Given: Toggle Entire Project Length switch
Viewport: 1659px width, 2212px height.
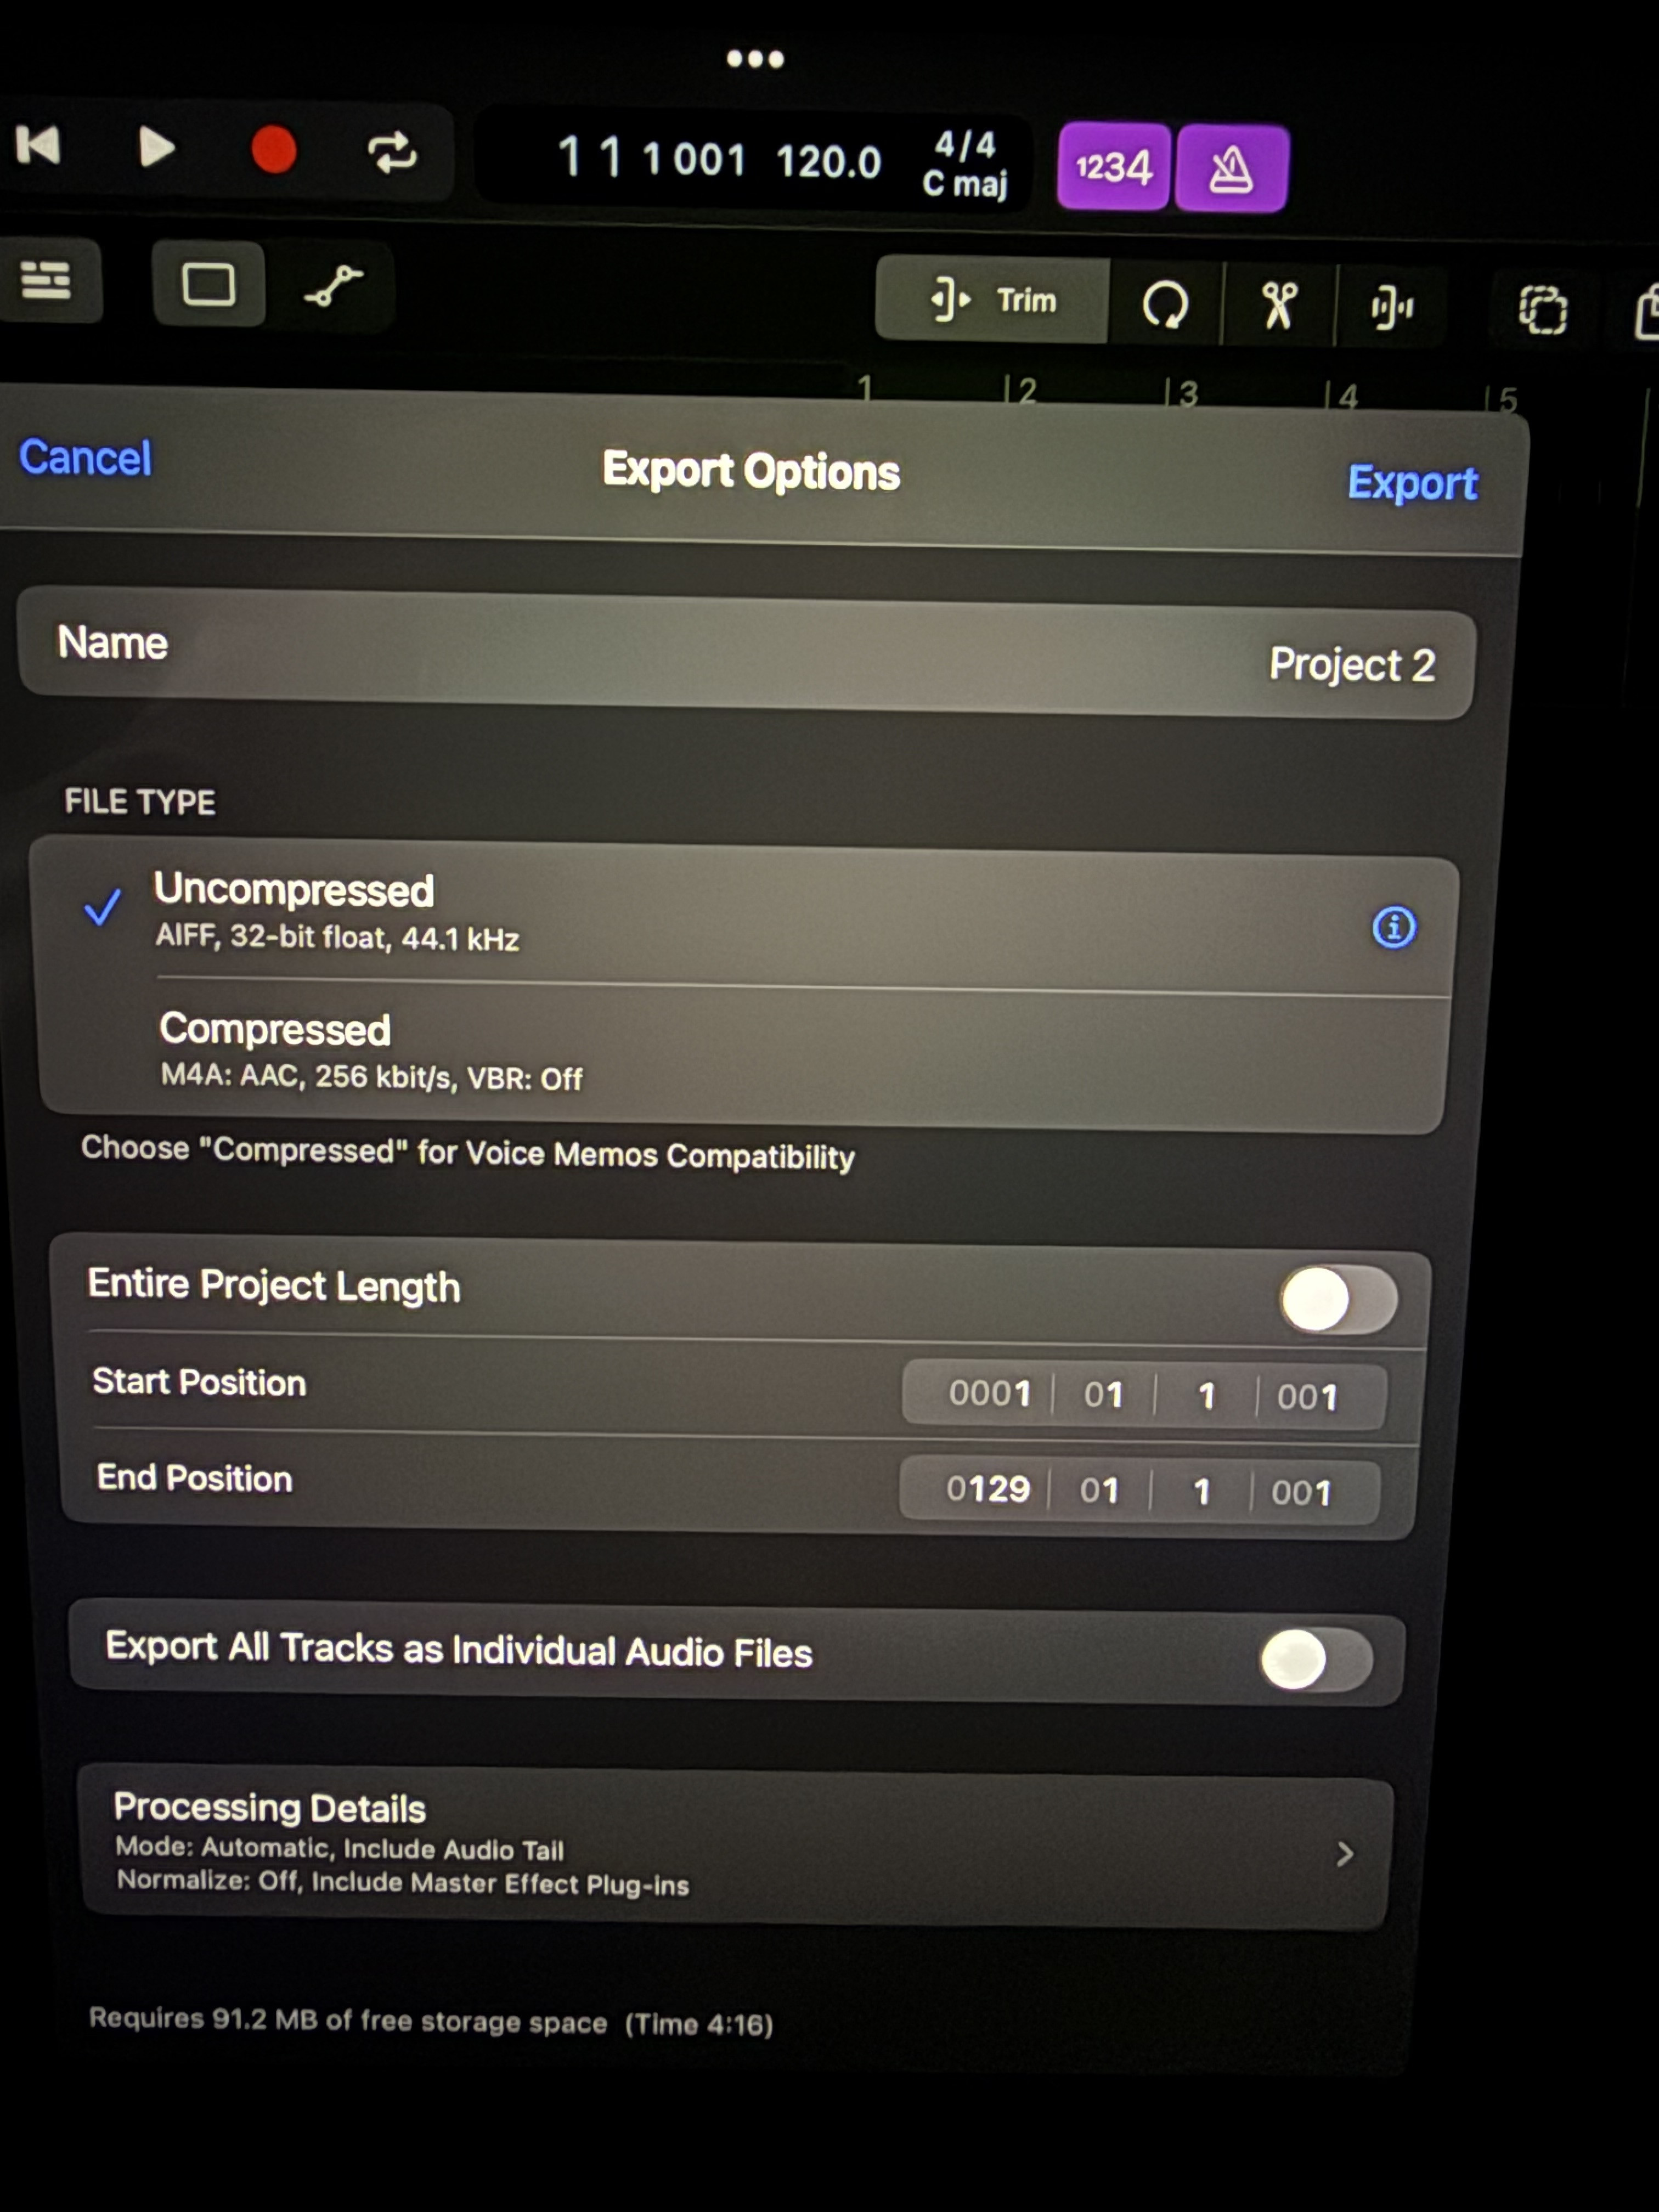Looking at the screenshot, I should coord(1338,1300).
